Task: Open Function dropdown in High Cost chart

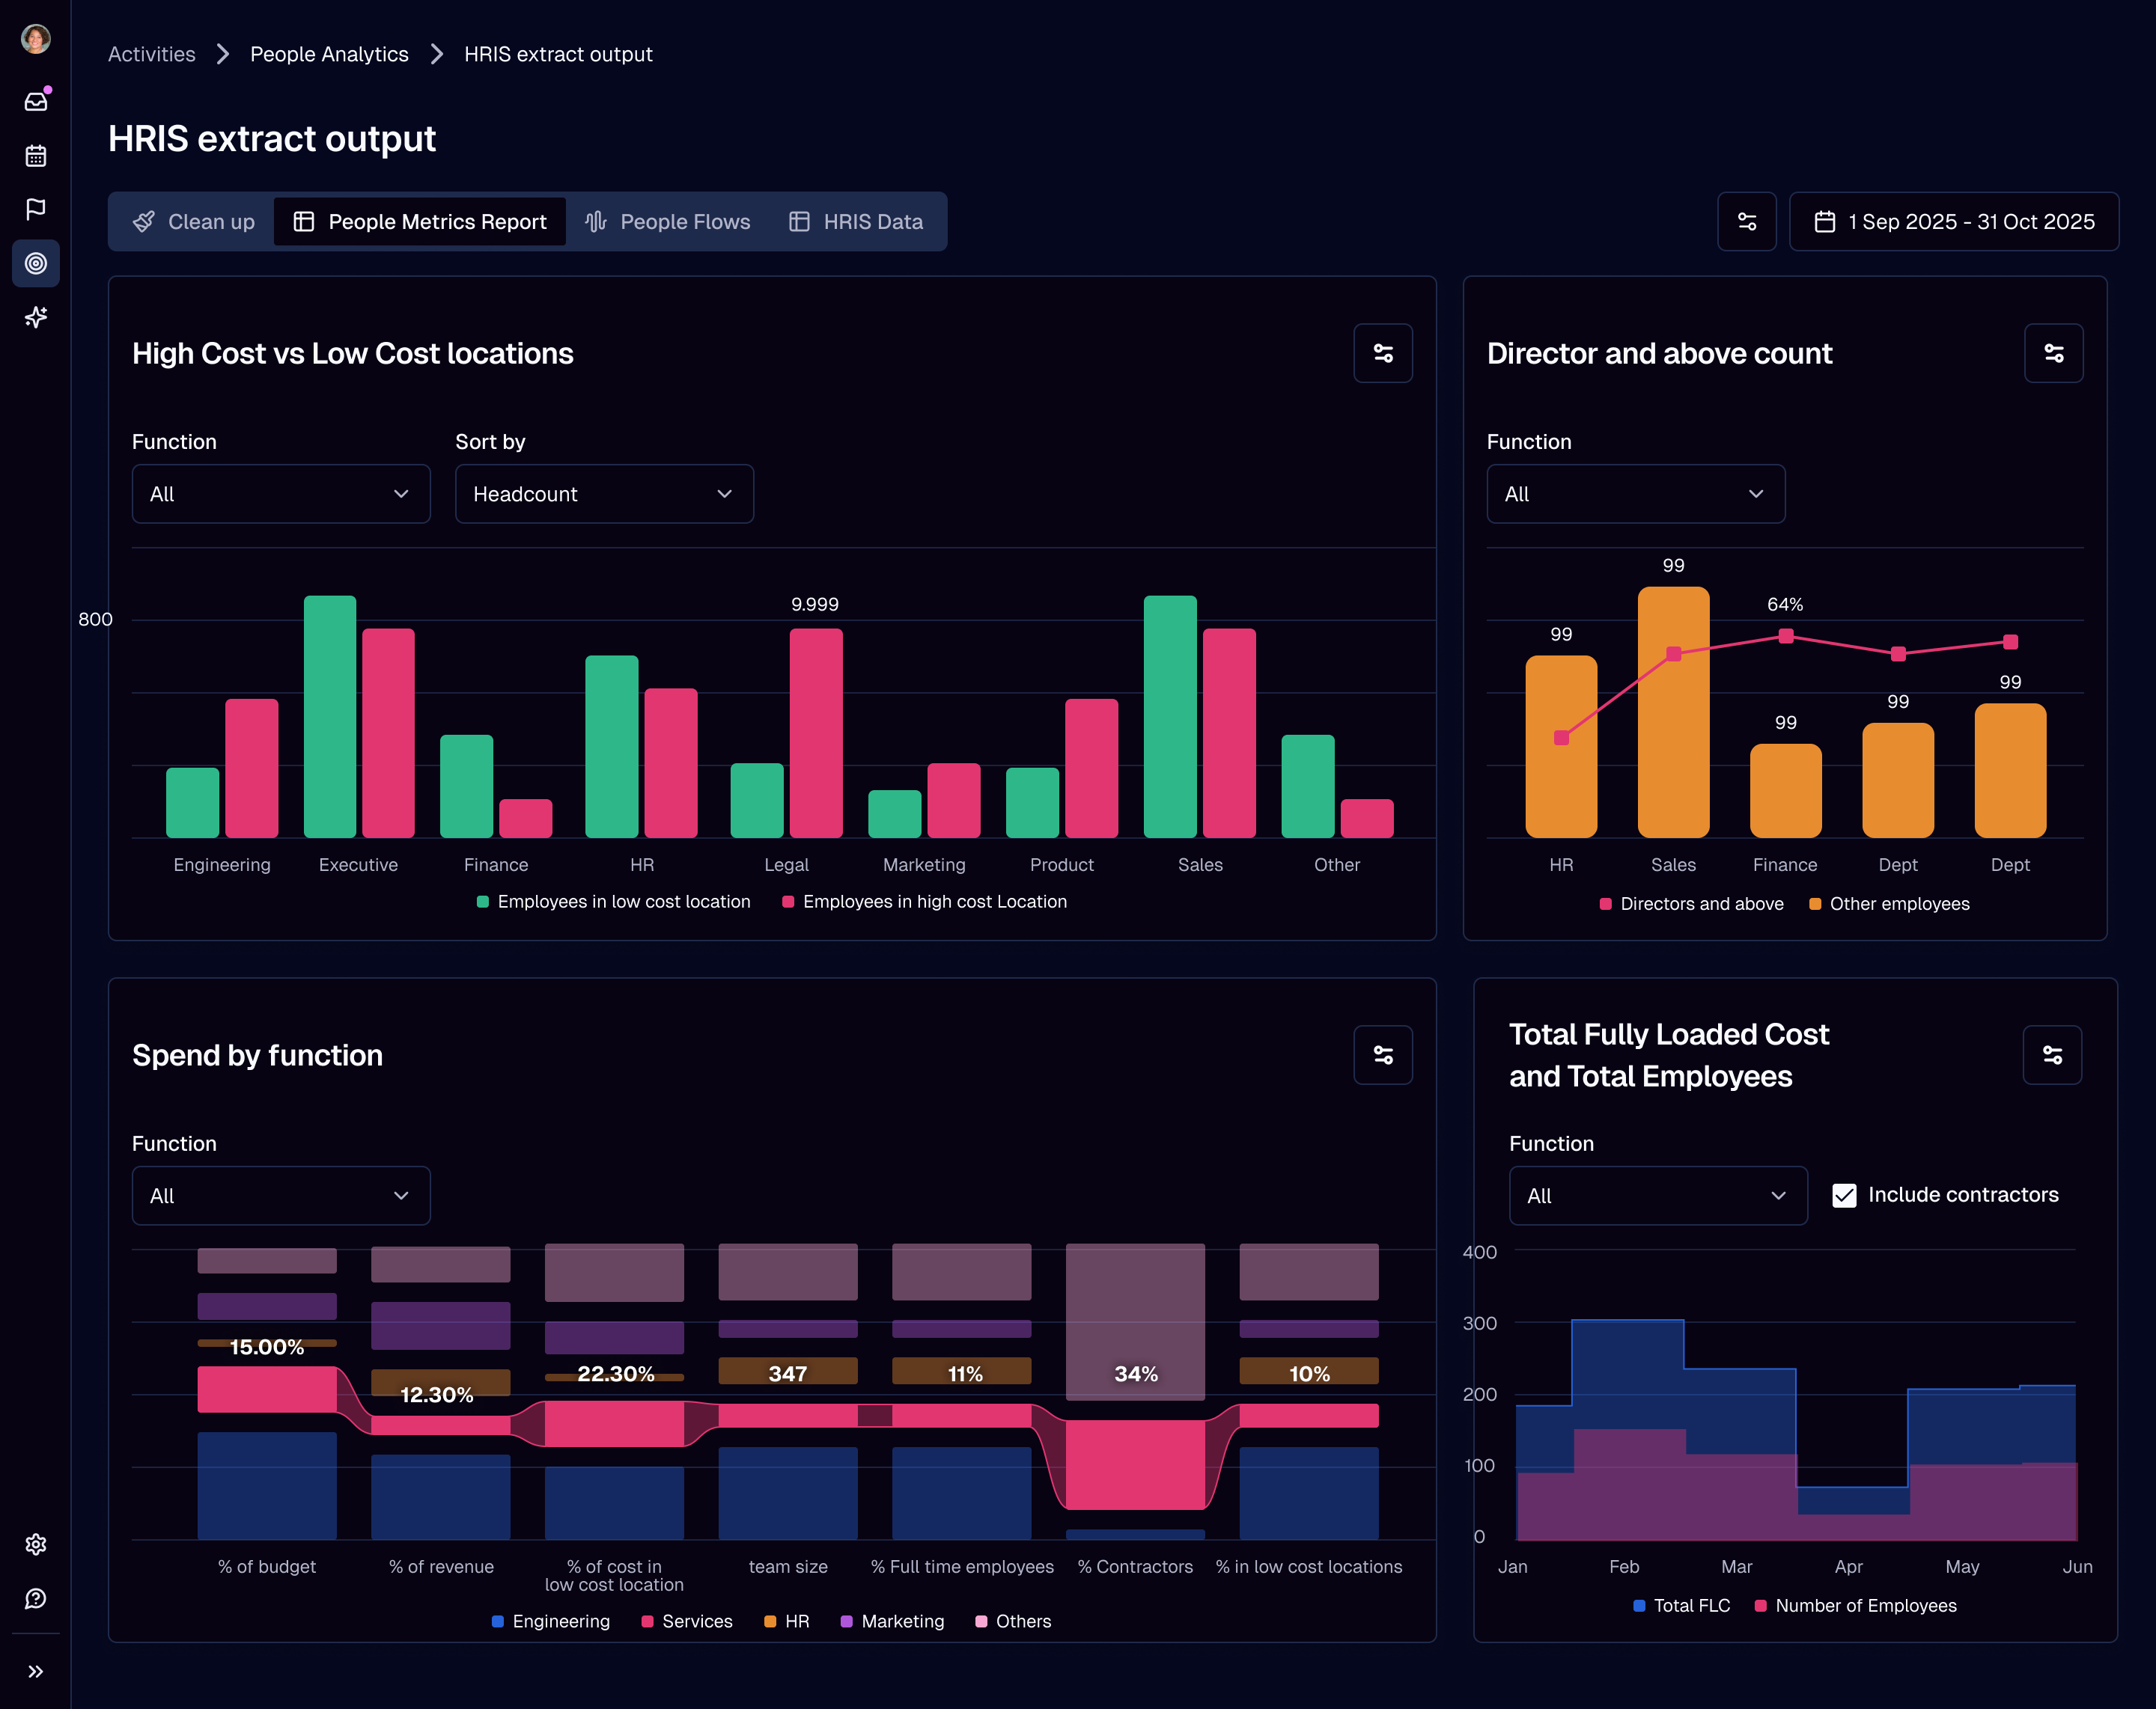Action: [281, 494]
